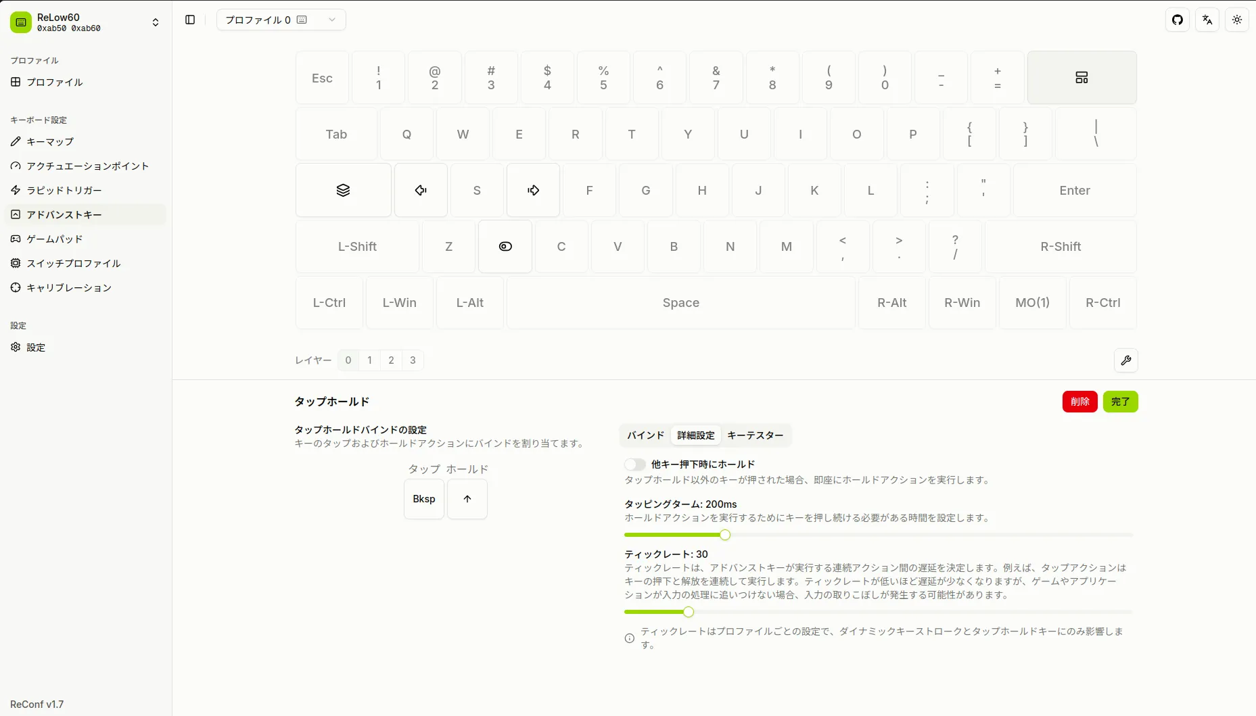Select the number 5 percent key
1256x716 pixels.
pos(603,78)
